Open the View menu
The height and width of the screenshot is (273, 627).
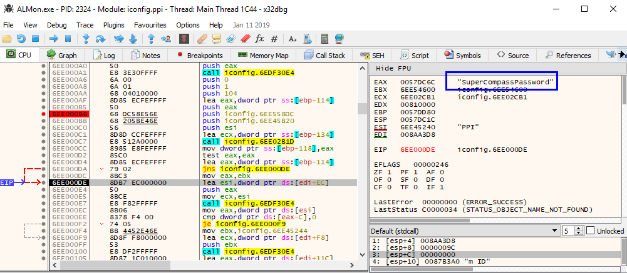(x=31, y=25)
